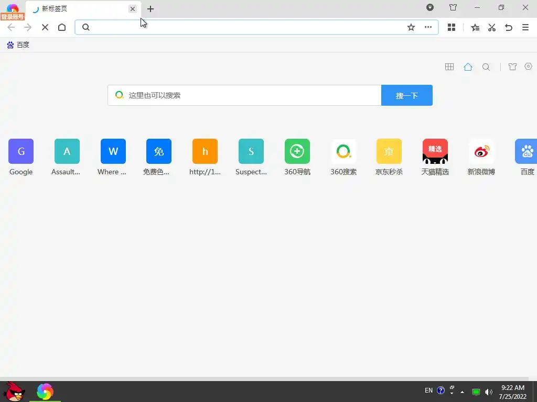Stop page loading with X button

coord(45,27)
